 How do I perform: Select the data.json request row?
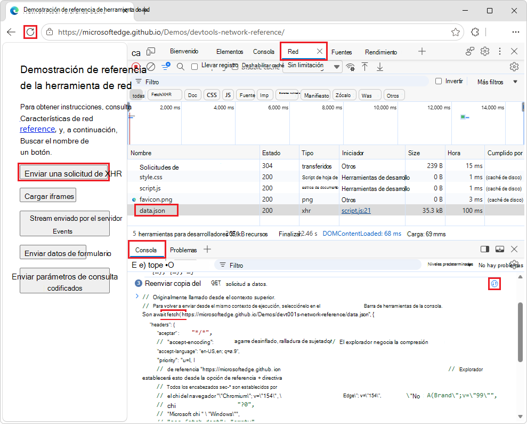(326, 210)
